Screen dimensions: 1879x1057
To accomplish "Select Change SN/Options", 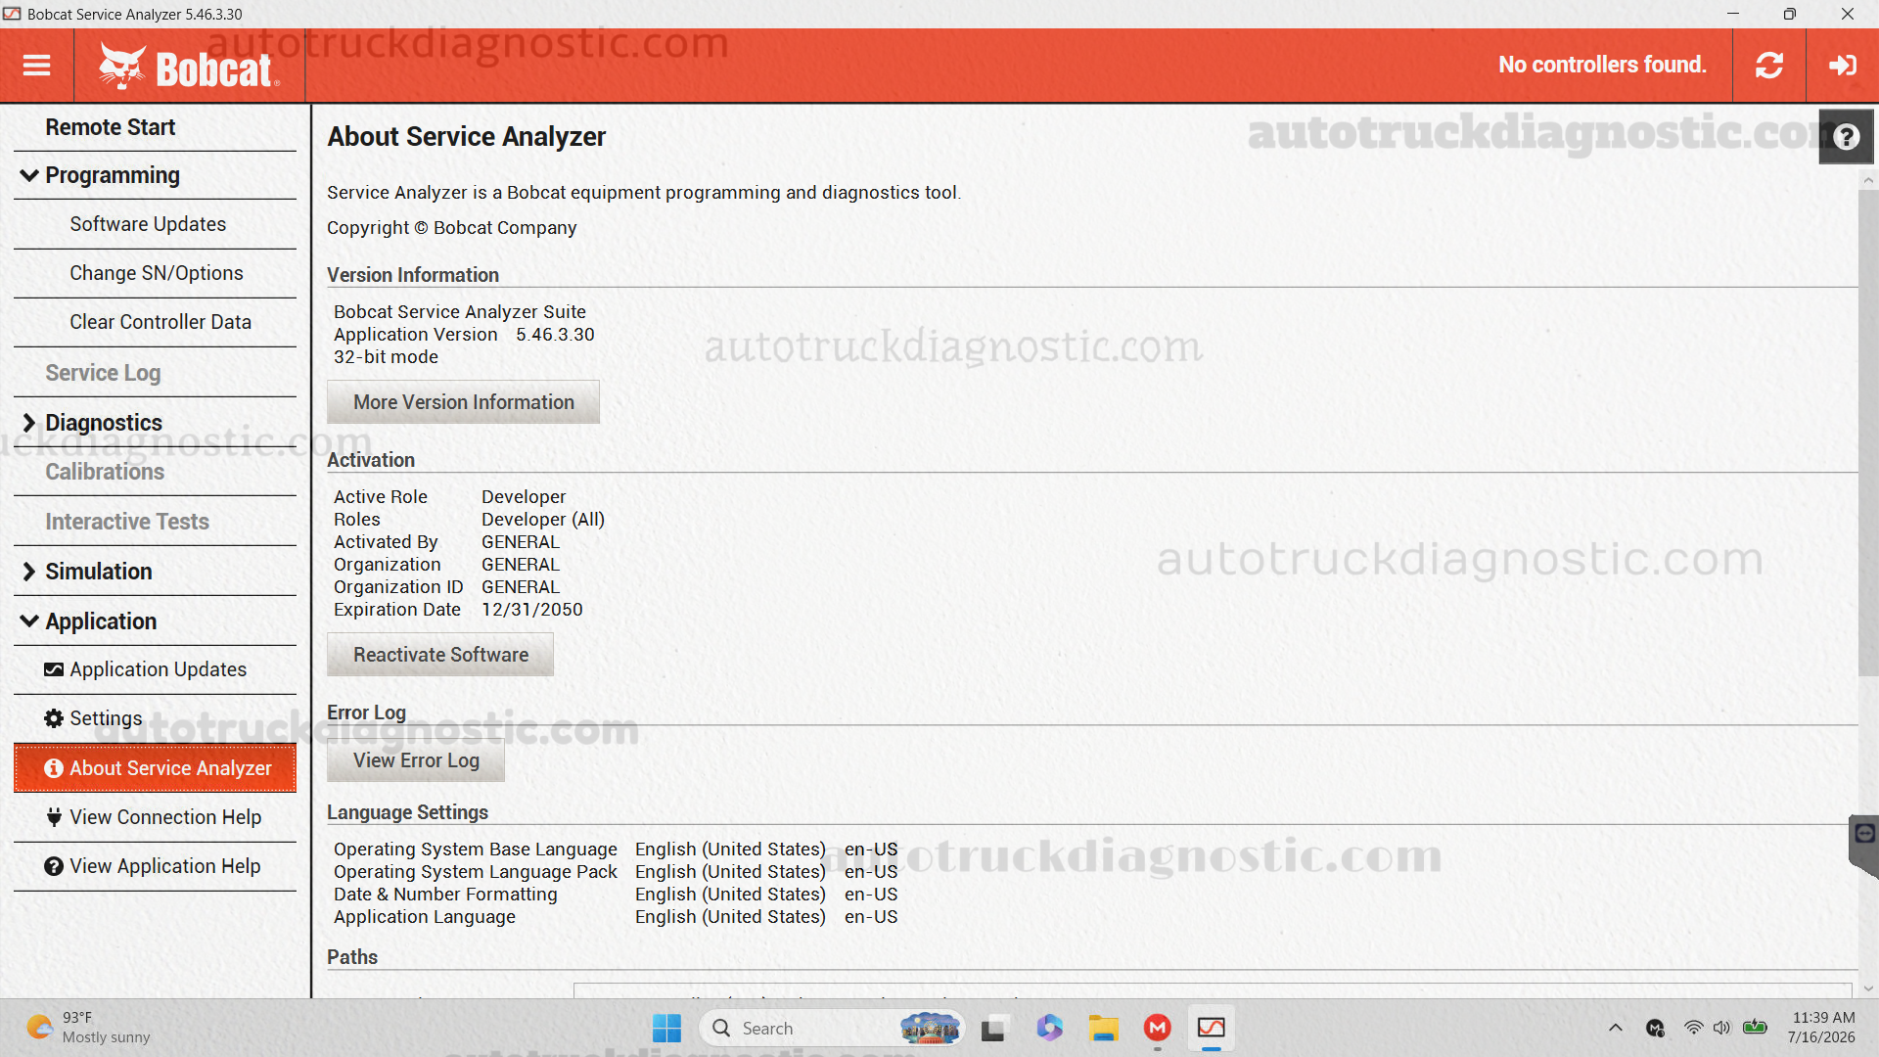I will (155, 273).
